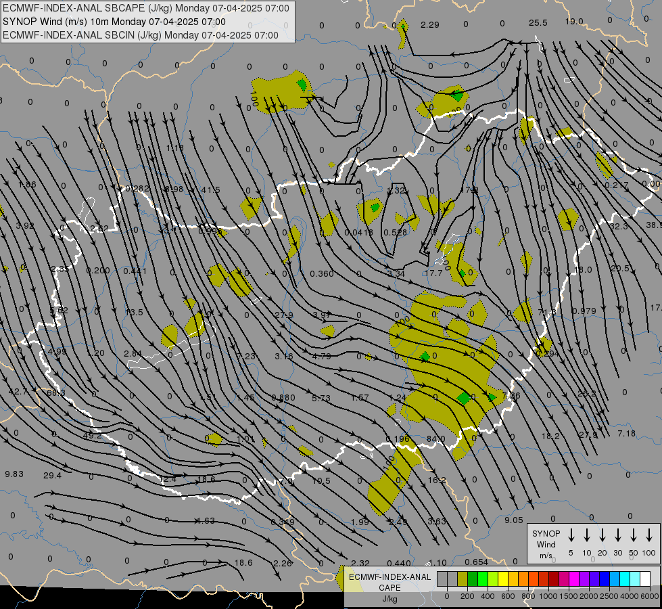Click the 0.360 value on map
The width and height of the screenshot is (662, 609).
pos(322,274)
